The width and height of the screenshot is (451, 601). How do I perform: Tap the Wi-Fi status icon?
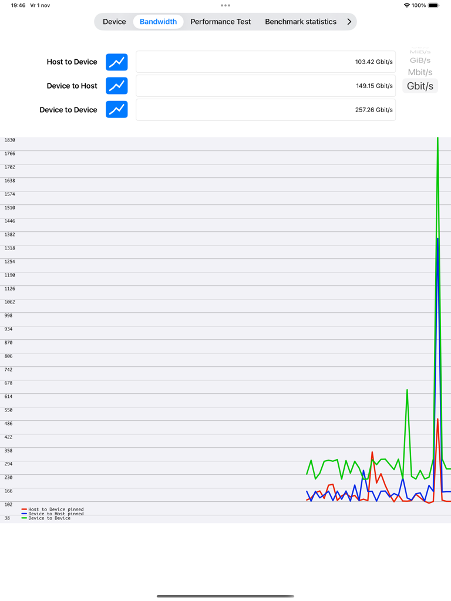point(407,5)
